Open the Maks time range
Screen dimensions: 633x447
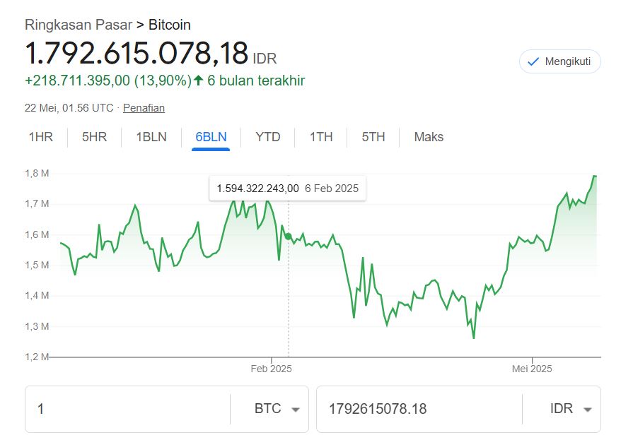tap(428, 137)
